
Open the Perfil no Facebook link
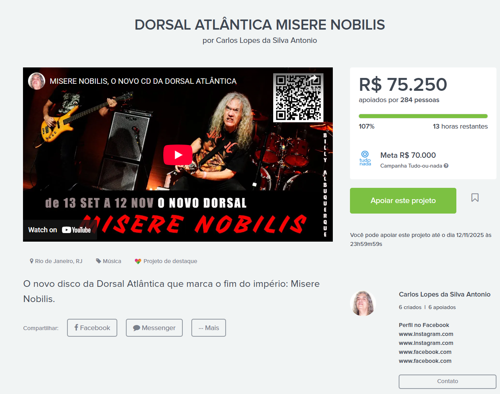(424, 325)
